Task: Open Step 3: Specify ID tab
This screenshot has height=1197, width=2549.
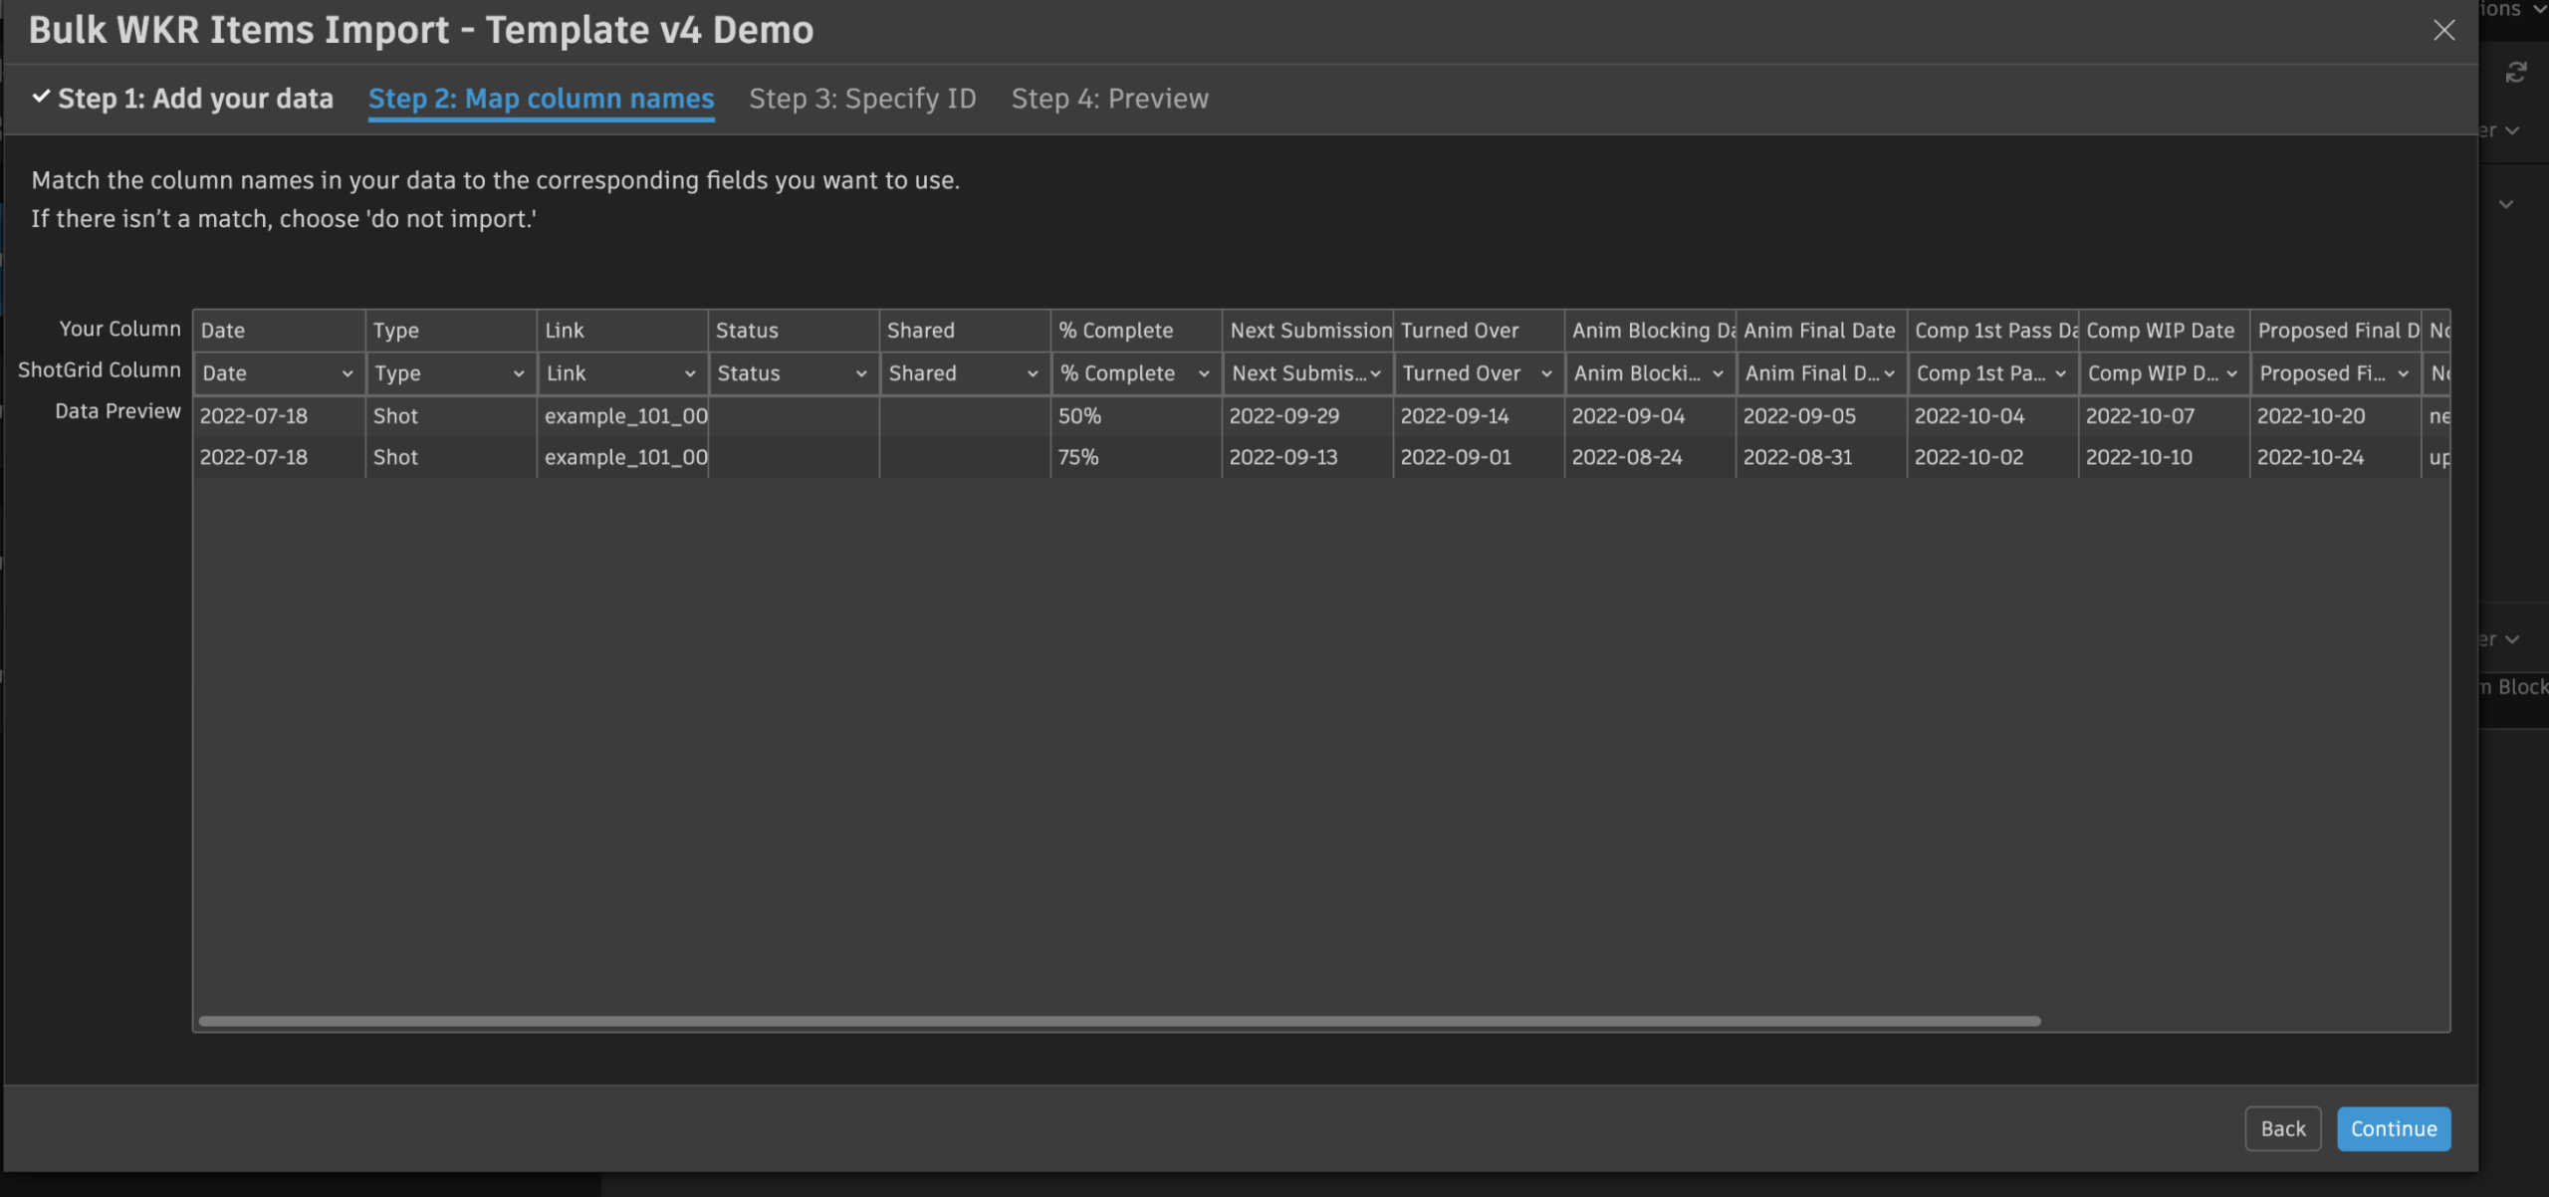Action: tap(862, 99)
